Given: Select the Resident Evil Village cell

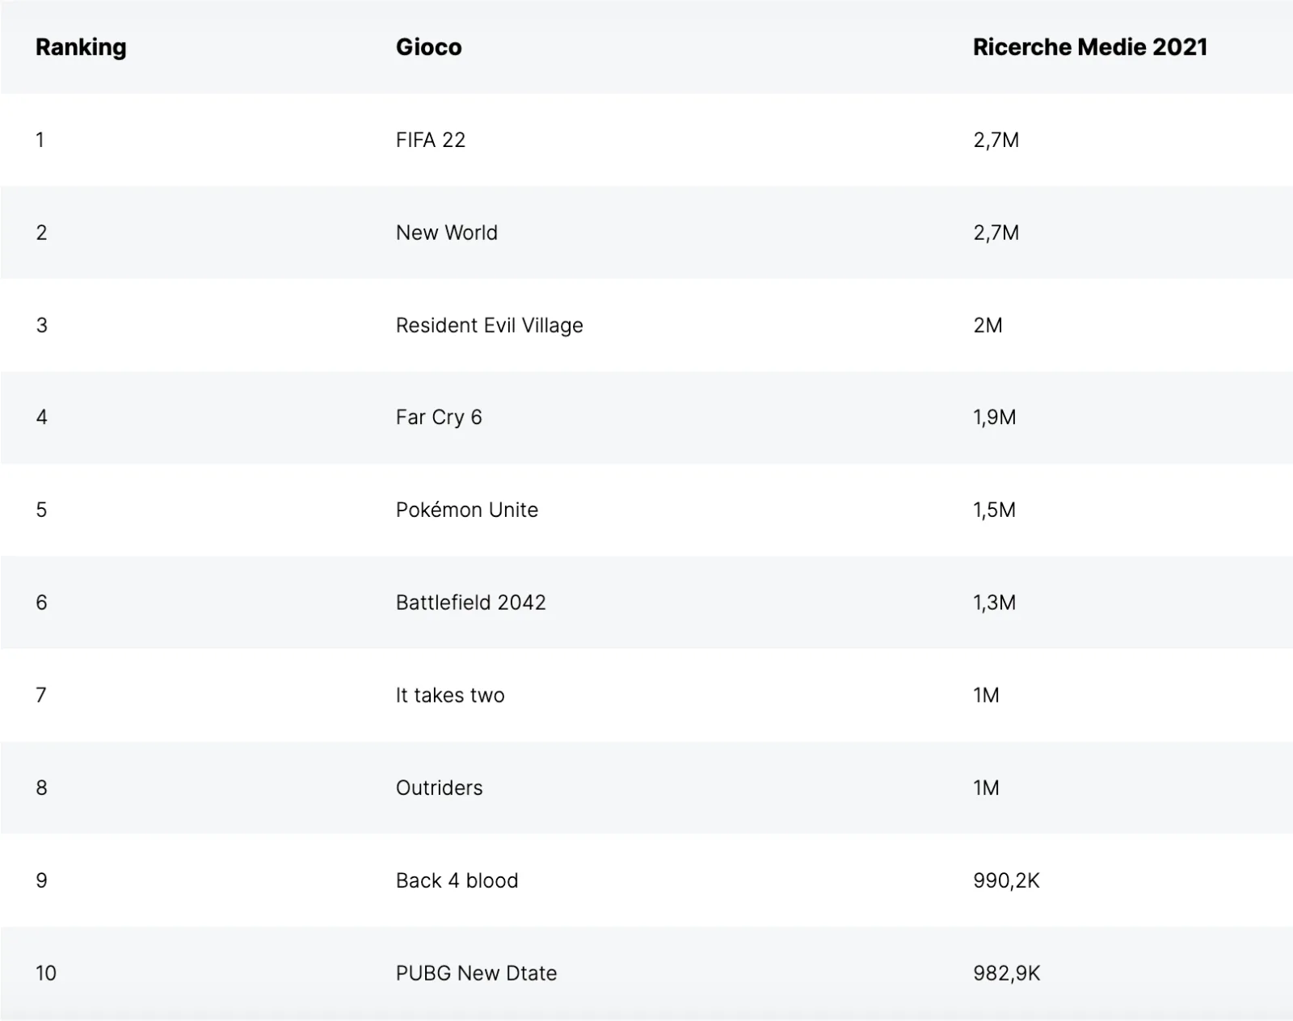Looking at the screenshot, I should (x=489, y=326).
